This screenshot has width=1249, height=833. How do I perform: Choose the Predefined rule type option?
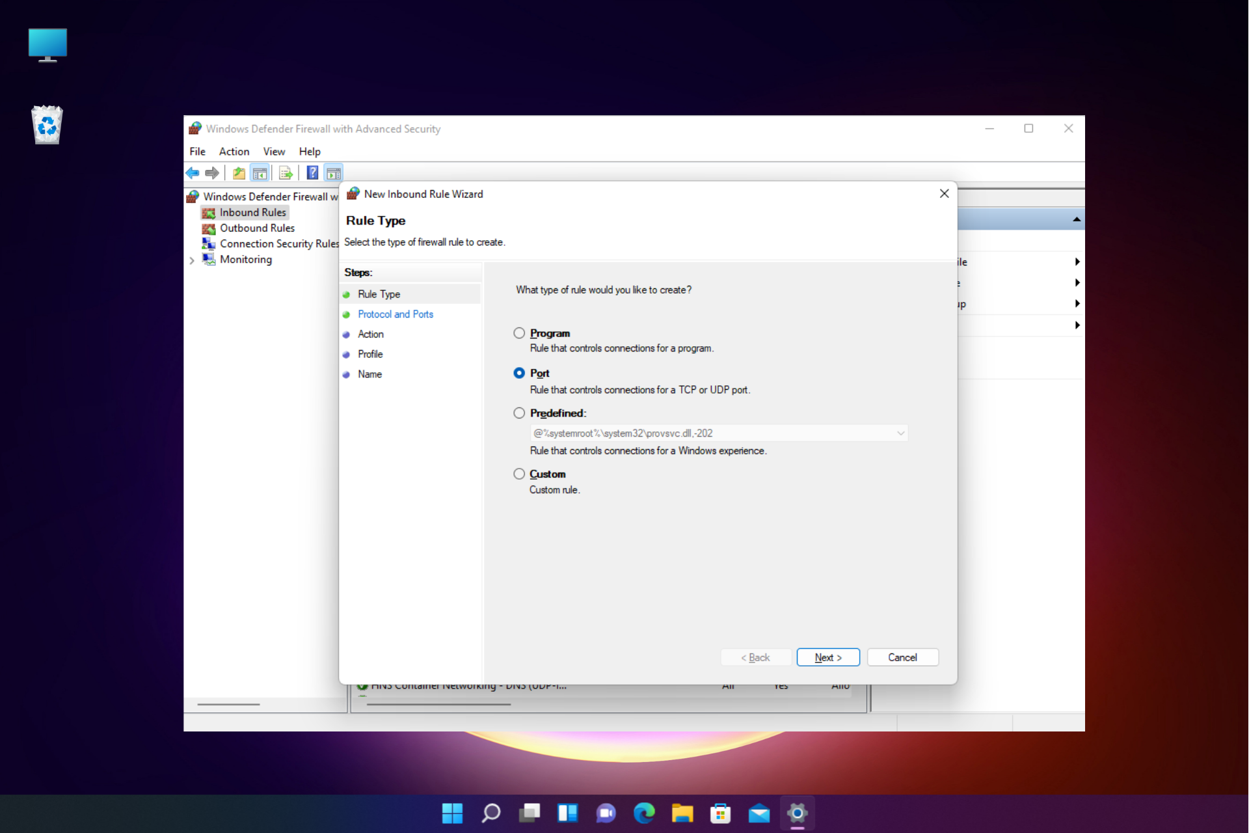(x=519, y=413)
